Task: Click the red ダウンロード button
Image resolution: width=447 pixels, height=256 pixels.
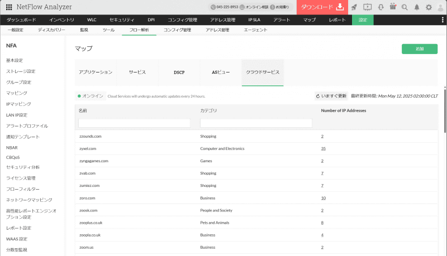Action: 322,7
